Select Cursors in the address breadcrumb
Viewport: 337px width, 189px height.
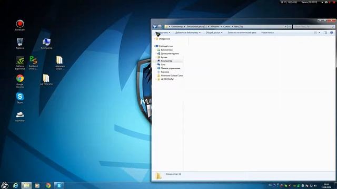pyautogui.click(x=226, y=27)
